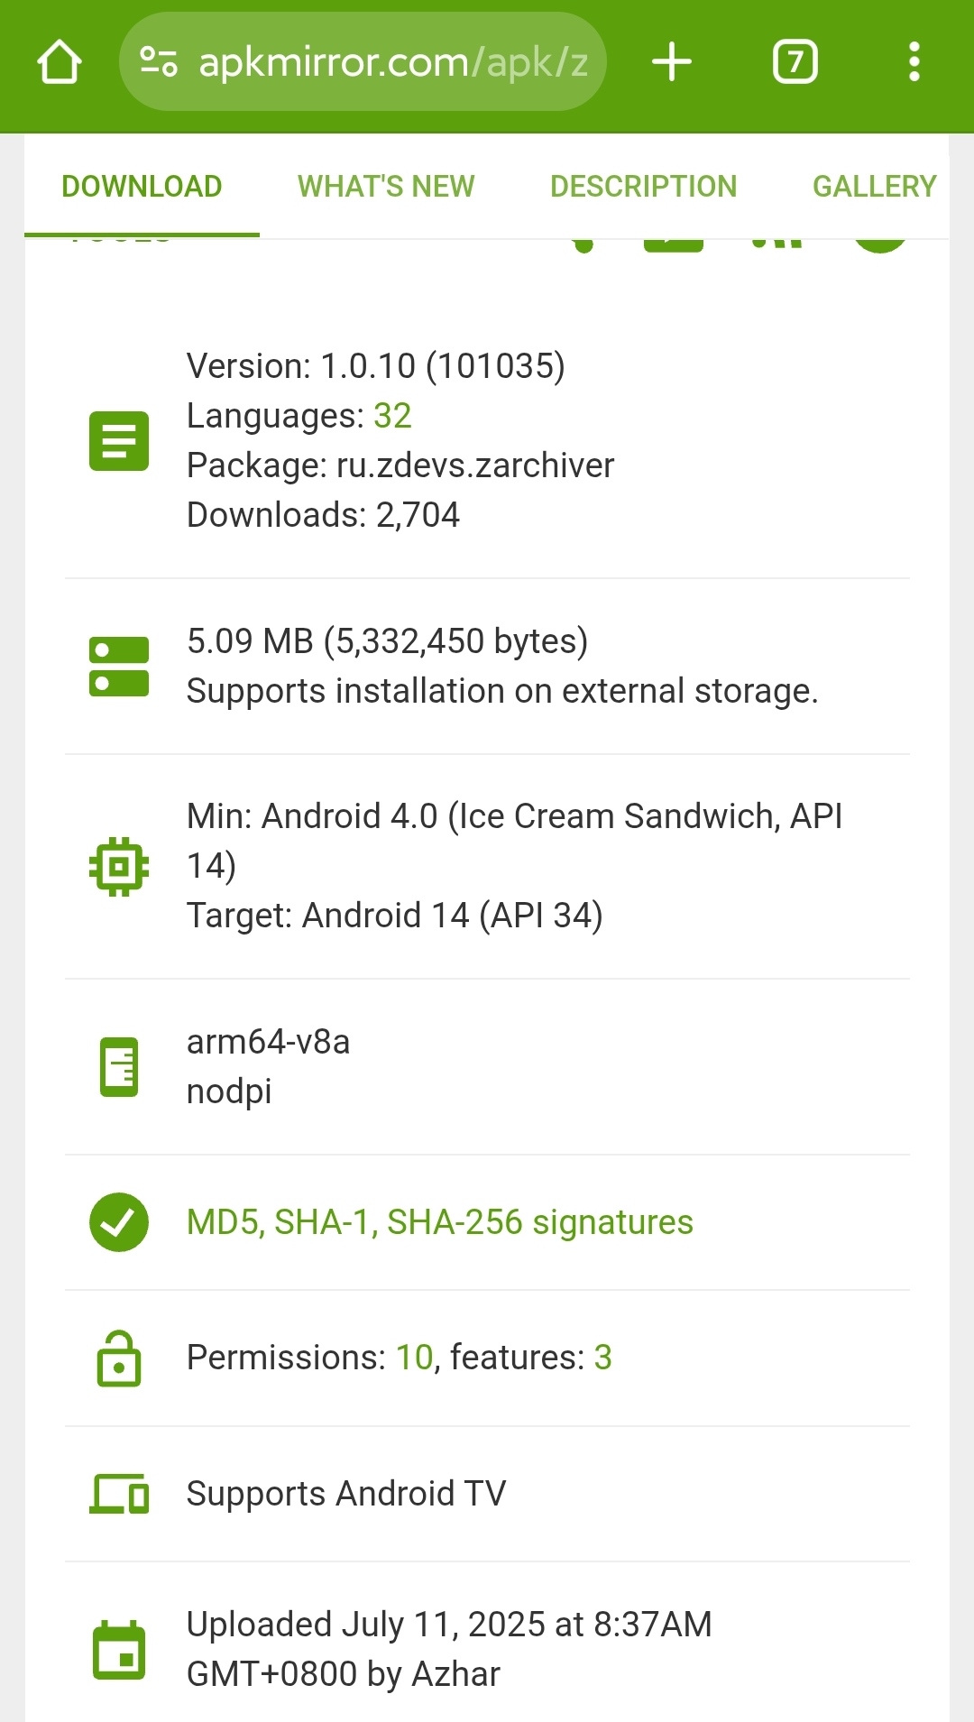Open the browser three-dot menu
The width and height of the screenshot is (974, 1722).
(914, 62)
